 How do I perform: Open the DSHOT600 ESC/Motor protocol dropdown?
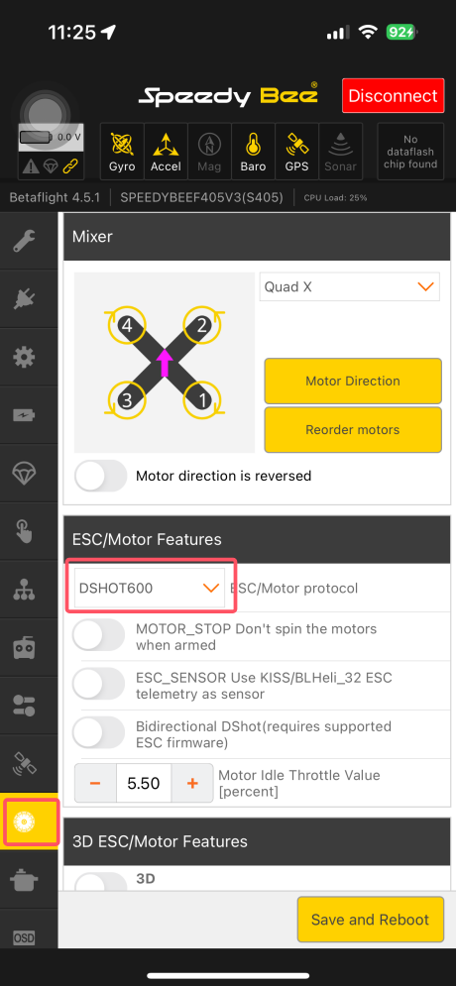(150, 588)
